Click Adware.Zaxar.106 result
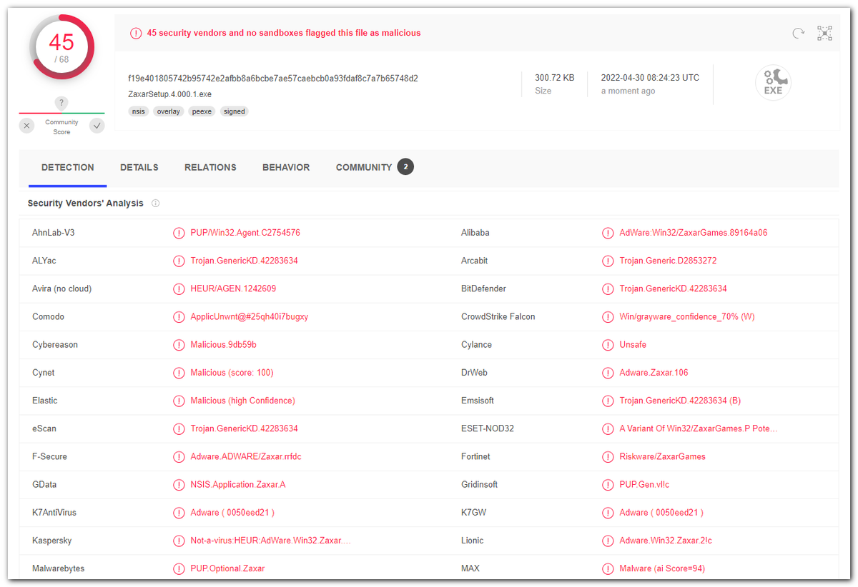 click(654, 373)
